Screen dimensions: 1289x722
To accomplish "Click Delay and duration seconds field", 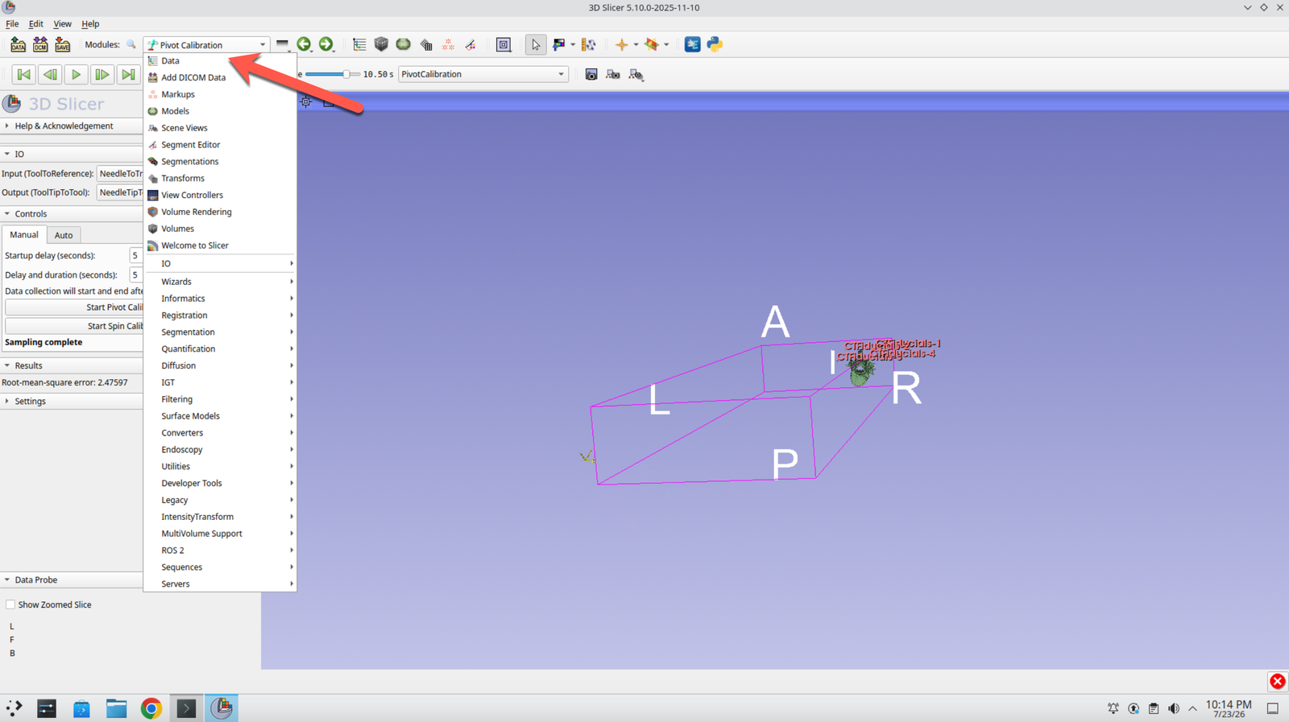I will [136, 274].
